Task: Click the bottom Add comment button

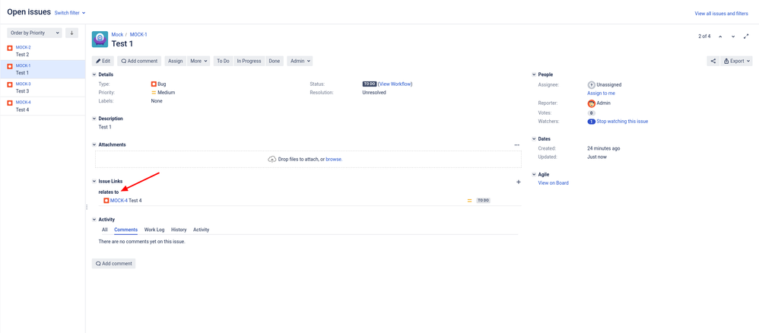Action: tap(114, 264)
